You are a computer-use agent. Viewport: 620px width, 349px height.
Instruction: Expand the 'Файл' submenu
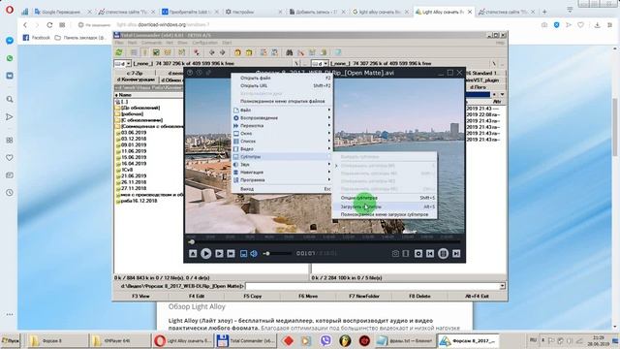282,110
